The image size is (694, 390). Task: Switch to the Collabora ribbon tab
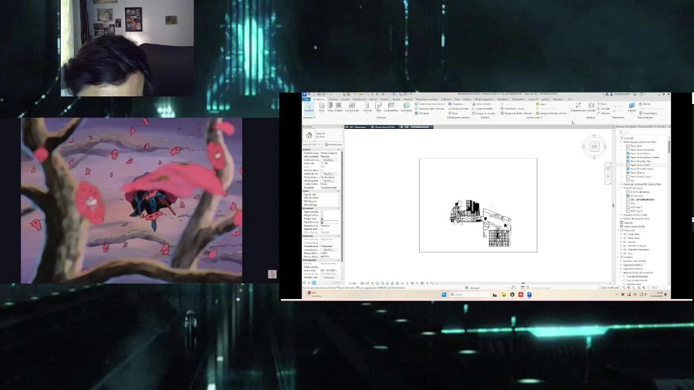tap(446, 99)
